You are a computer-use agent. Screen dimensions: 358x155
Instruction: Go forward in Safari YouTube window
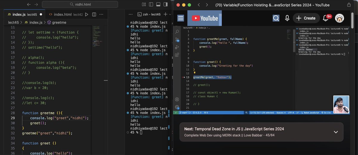207,5
